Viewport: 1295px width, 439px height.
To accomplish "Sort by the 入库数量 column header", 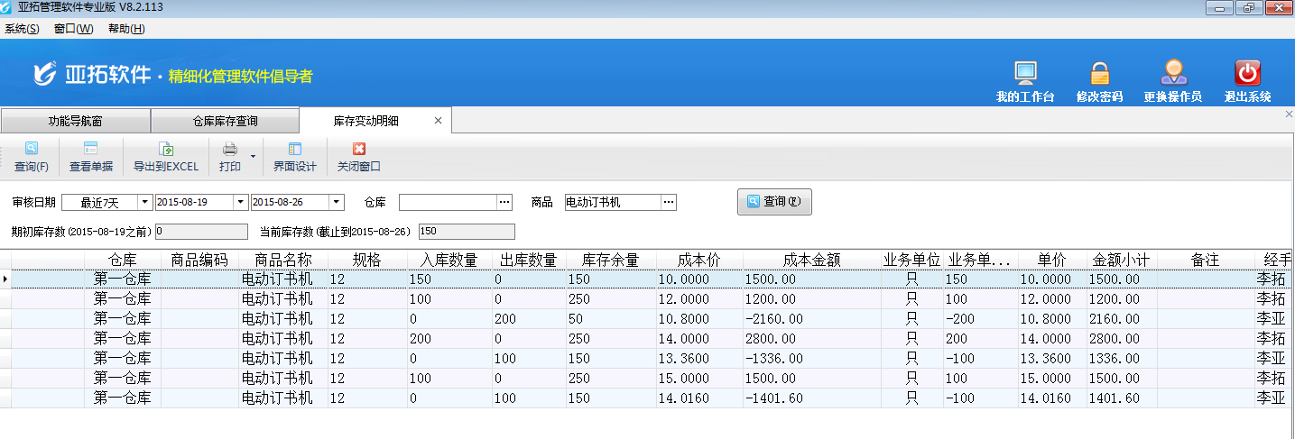I will pos(448,261).
